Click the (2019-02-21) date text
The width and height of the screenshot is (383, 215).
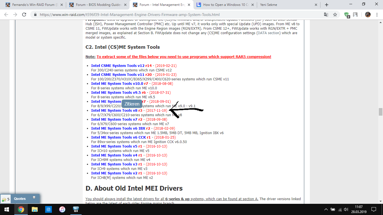(166, 66)
